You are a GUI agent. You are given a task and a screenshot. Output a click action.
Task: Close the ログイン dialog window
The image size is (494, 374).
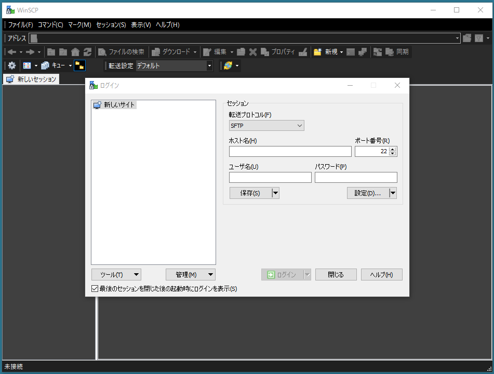tap(397, 85)
